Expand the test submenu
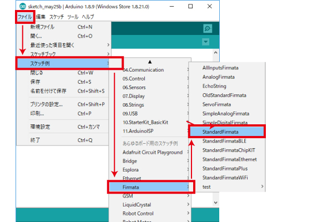This screenshot has height=222, width=333. tap(227, 186)
